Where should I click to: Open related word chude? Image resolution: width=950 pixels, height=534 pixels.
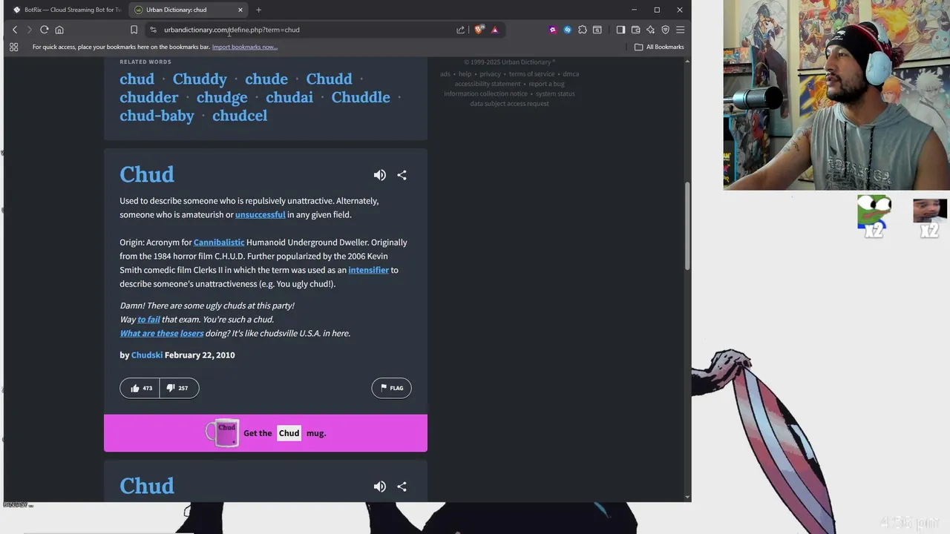(266, 79)
